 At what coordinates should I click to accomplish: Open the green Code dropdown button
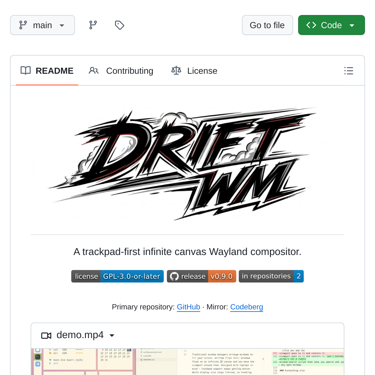331,25
